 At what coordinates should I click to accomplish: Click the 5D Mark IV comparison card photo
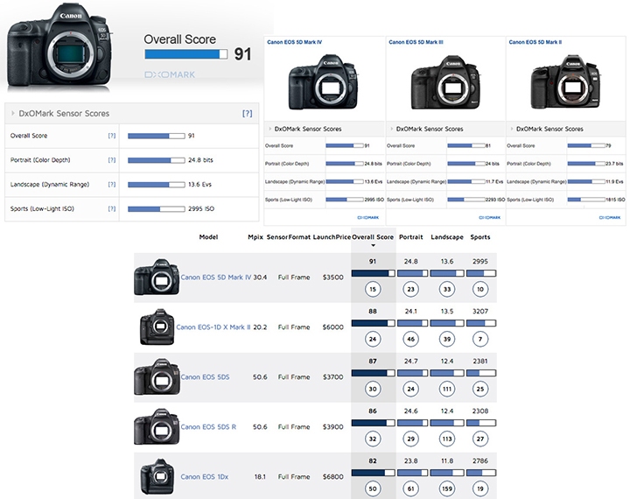pos(324,82)
